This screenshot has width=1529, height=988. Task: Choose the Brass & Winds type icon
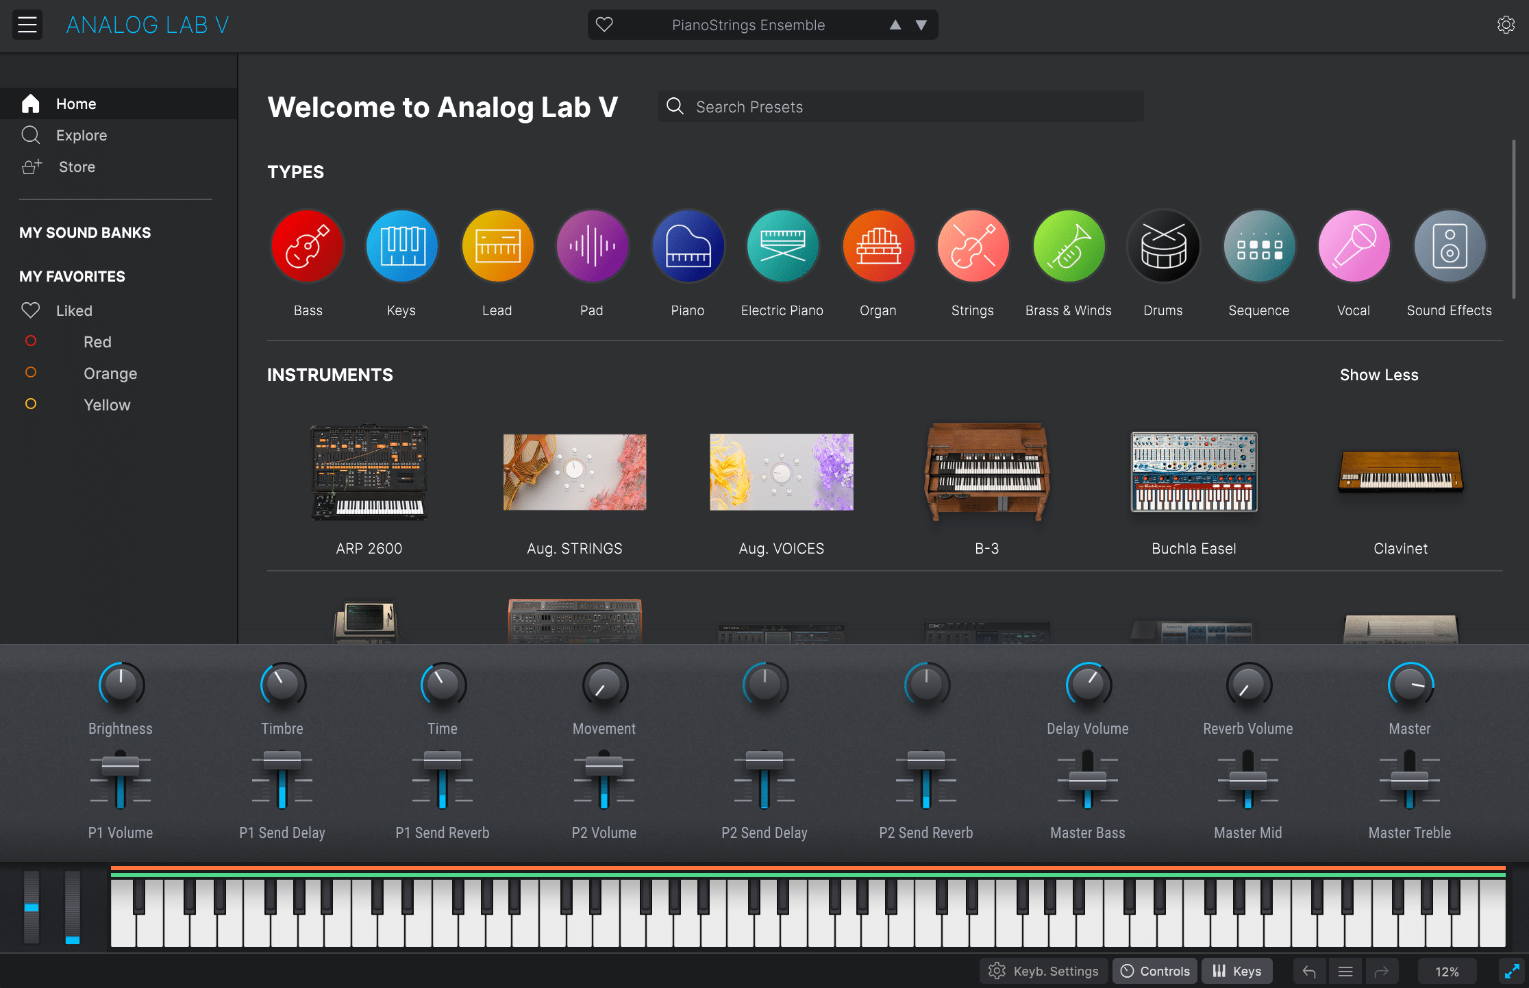pos(1069,246)
